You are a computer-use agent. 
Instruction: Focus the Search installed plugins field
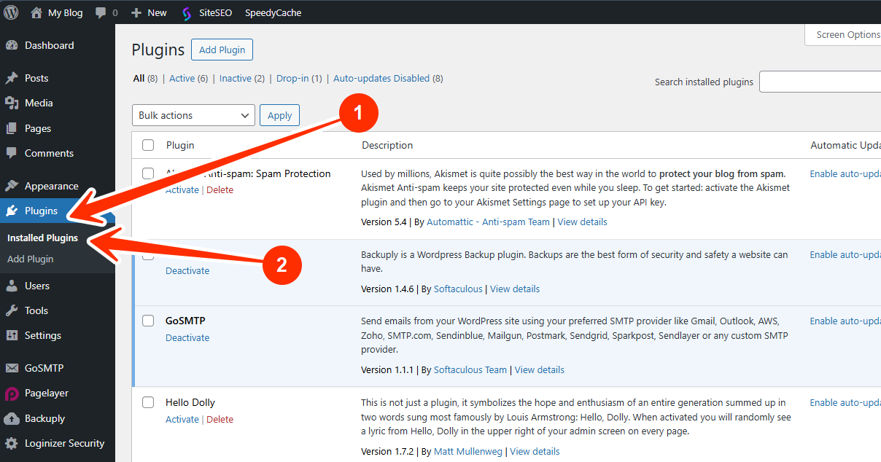point(820,82)
